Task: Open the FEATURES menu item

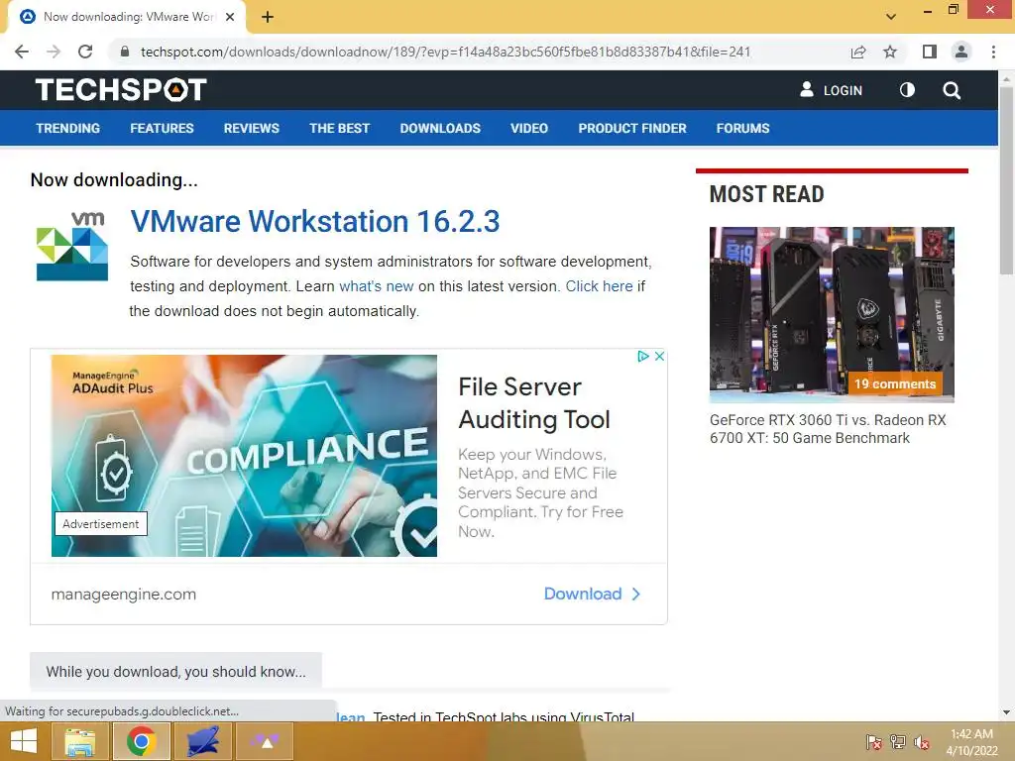Action: pyautogui.click(x=162, y=128)
